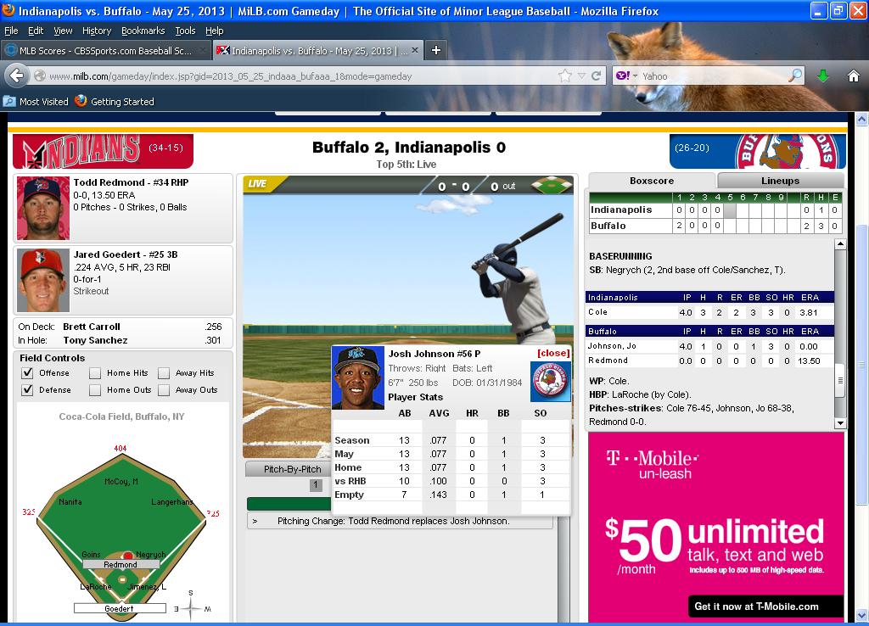The height and width of the screenshot is (626, 869).
Task: Click the boxscore panel scroll up arrow
Action: [x=840, y=244]
